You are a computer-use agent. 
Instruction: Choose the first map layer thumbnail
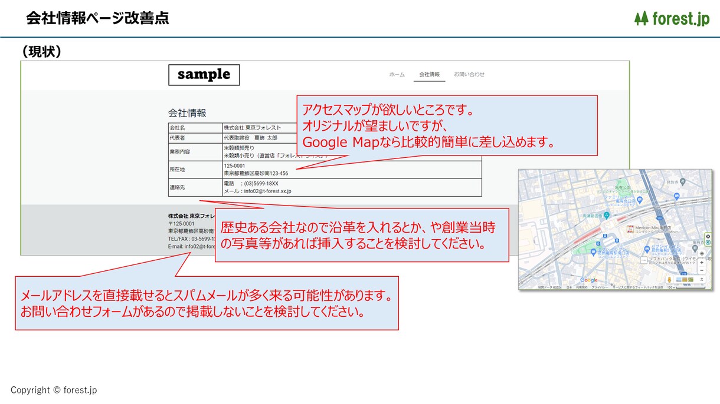click(679, 280)
